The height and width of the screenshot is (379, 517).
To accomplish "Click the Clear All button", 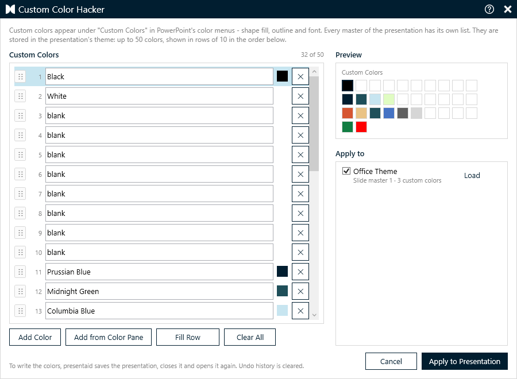I will [x=250, y=337].
